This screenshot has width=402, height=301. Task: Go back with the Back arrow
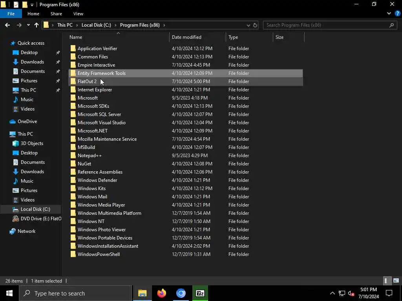tap(7, 25)
